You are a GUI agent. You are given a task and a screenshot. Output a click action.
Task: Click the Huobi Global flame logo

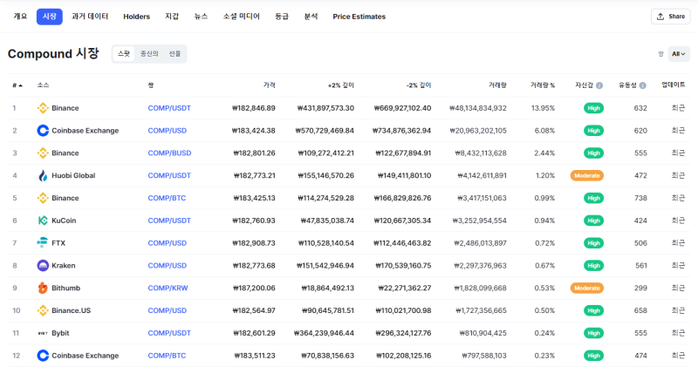click(x=43, y=176)
